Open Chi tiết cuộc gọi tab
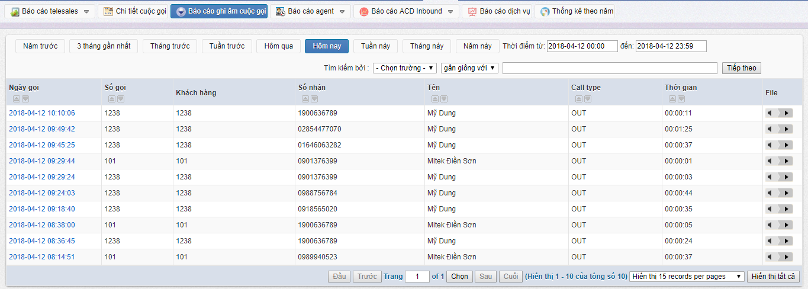The image size is (808, 289). coord(134,11)
